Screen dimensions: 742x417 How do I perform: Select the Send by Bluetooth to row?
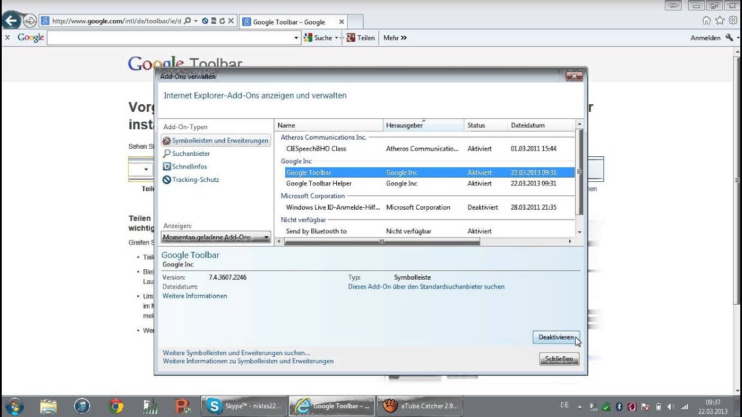click(429, 231)
